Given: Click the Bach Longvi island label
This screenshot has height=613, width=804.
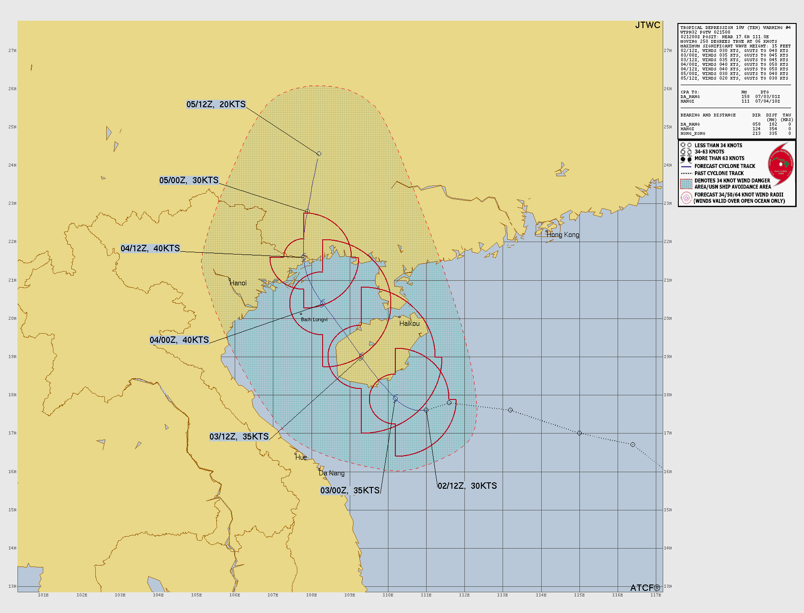Looking at the screenshot, I should (x=314, y=319).
